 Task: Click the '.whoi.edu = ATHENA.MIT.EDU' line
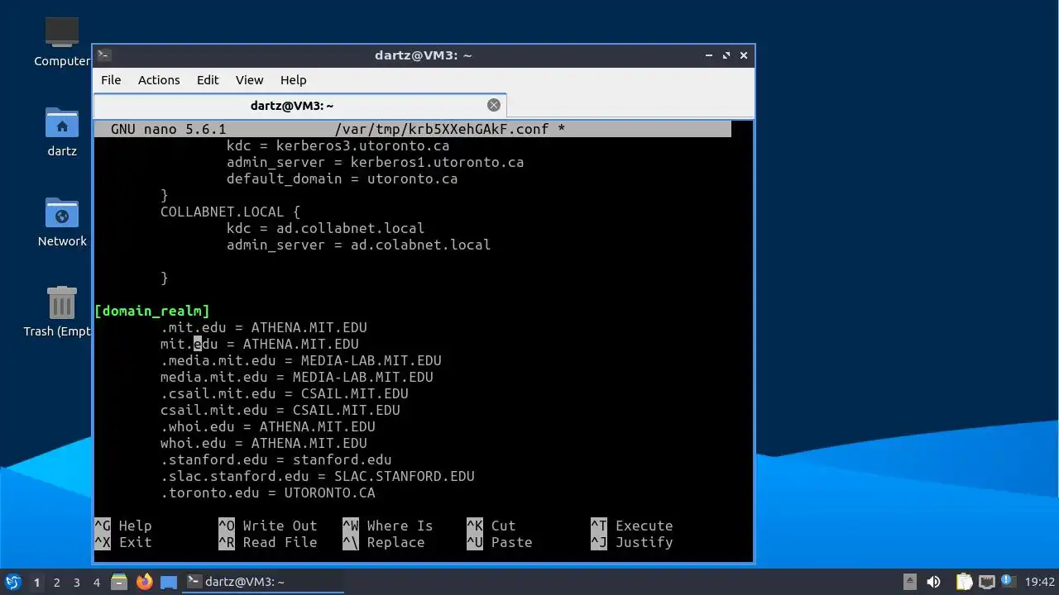click(x=267, y=426)
